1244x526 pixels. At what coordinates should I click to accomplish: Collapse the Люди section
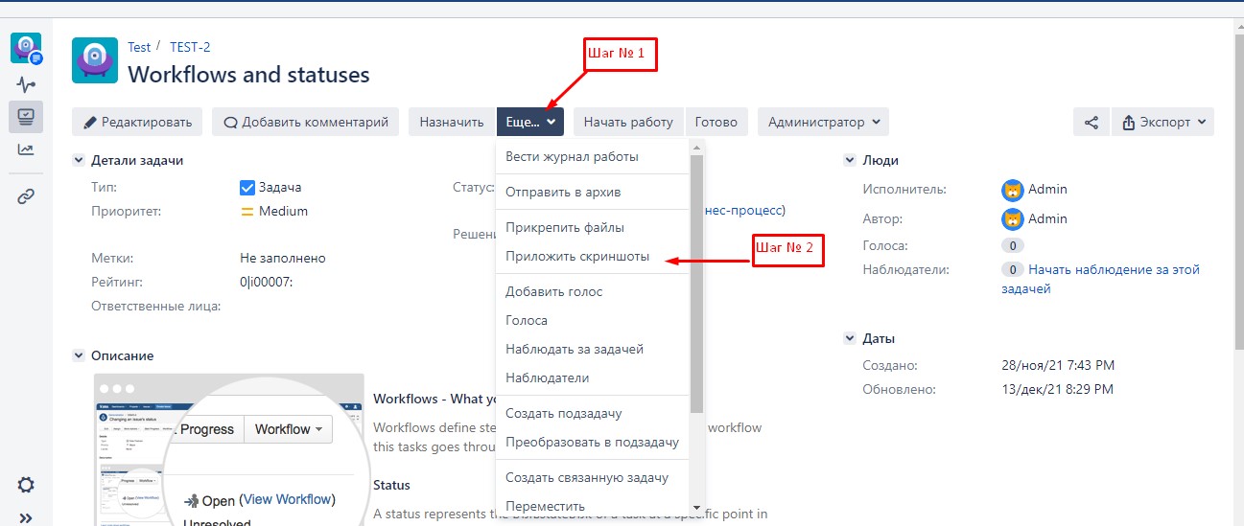click(850, 161)
